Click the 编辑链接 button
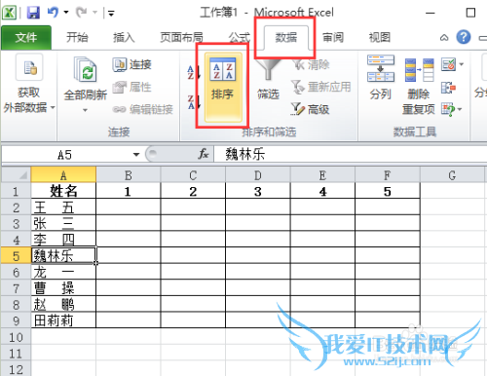 [143, 109]
